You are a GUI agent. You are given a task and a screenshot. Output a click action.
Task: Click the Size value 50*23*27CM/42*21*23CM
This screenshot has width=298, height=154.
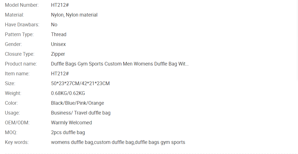click(81, 83)
